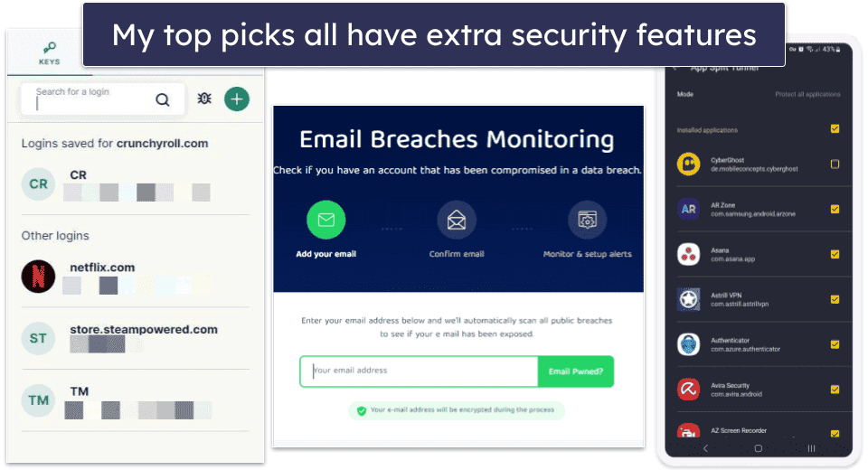868x470 pixels.
Task: Open the bug report icon
Action: point(204,99)
